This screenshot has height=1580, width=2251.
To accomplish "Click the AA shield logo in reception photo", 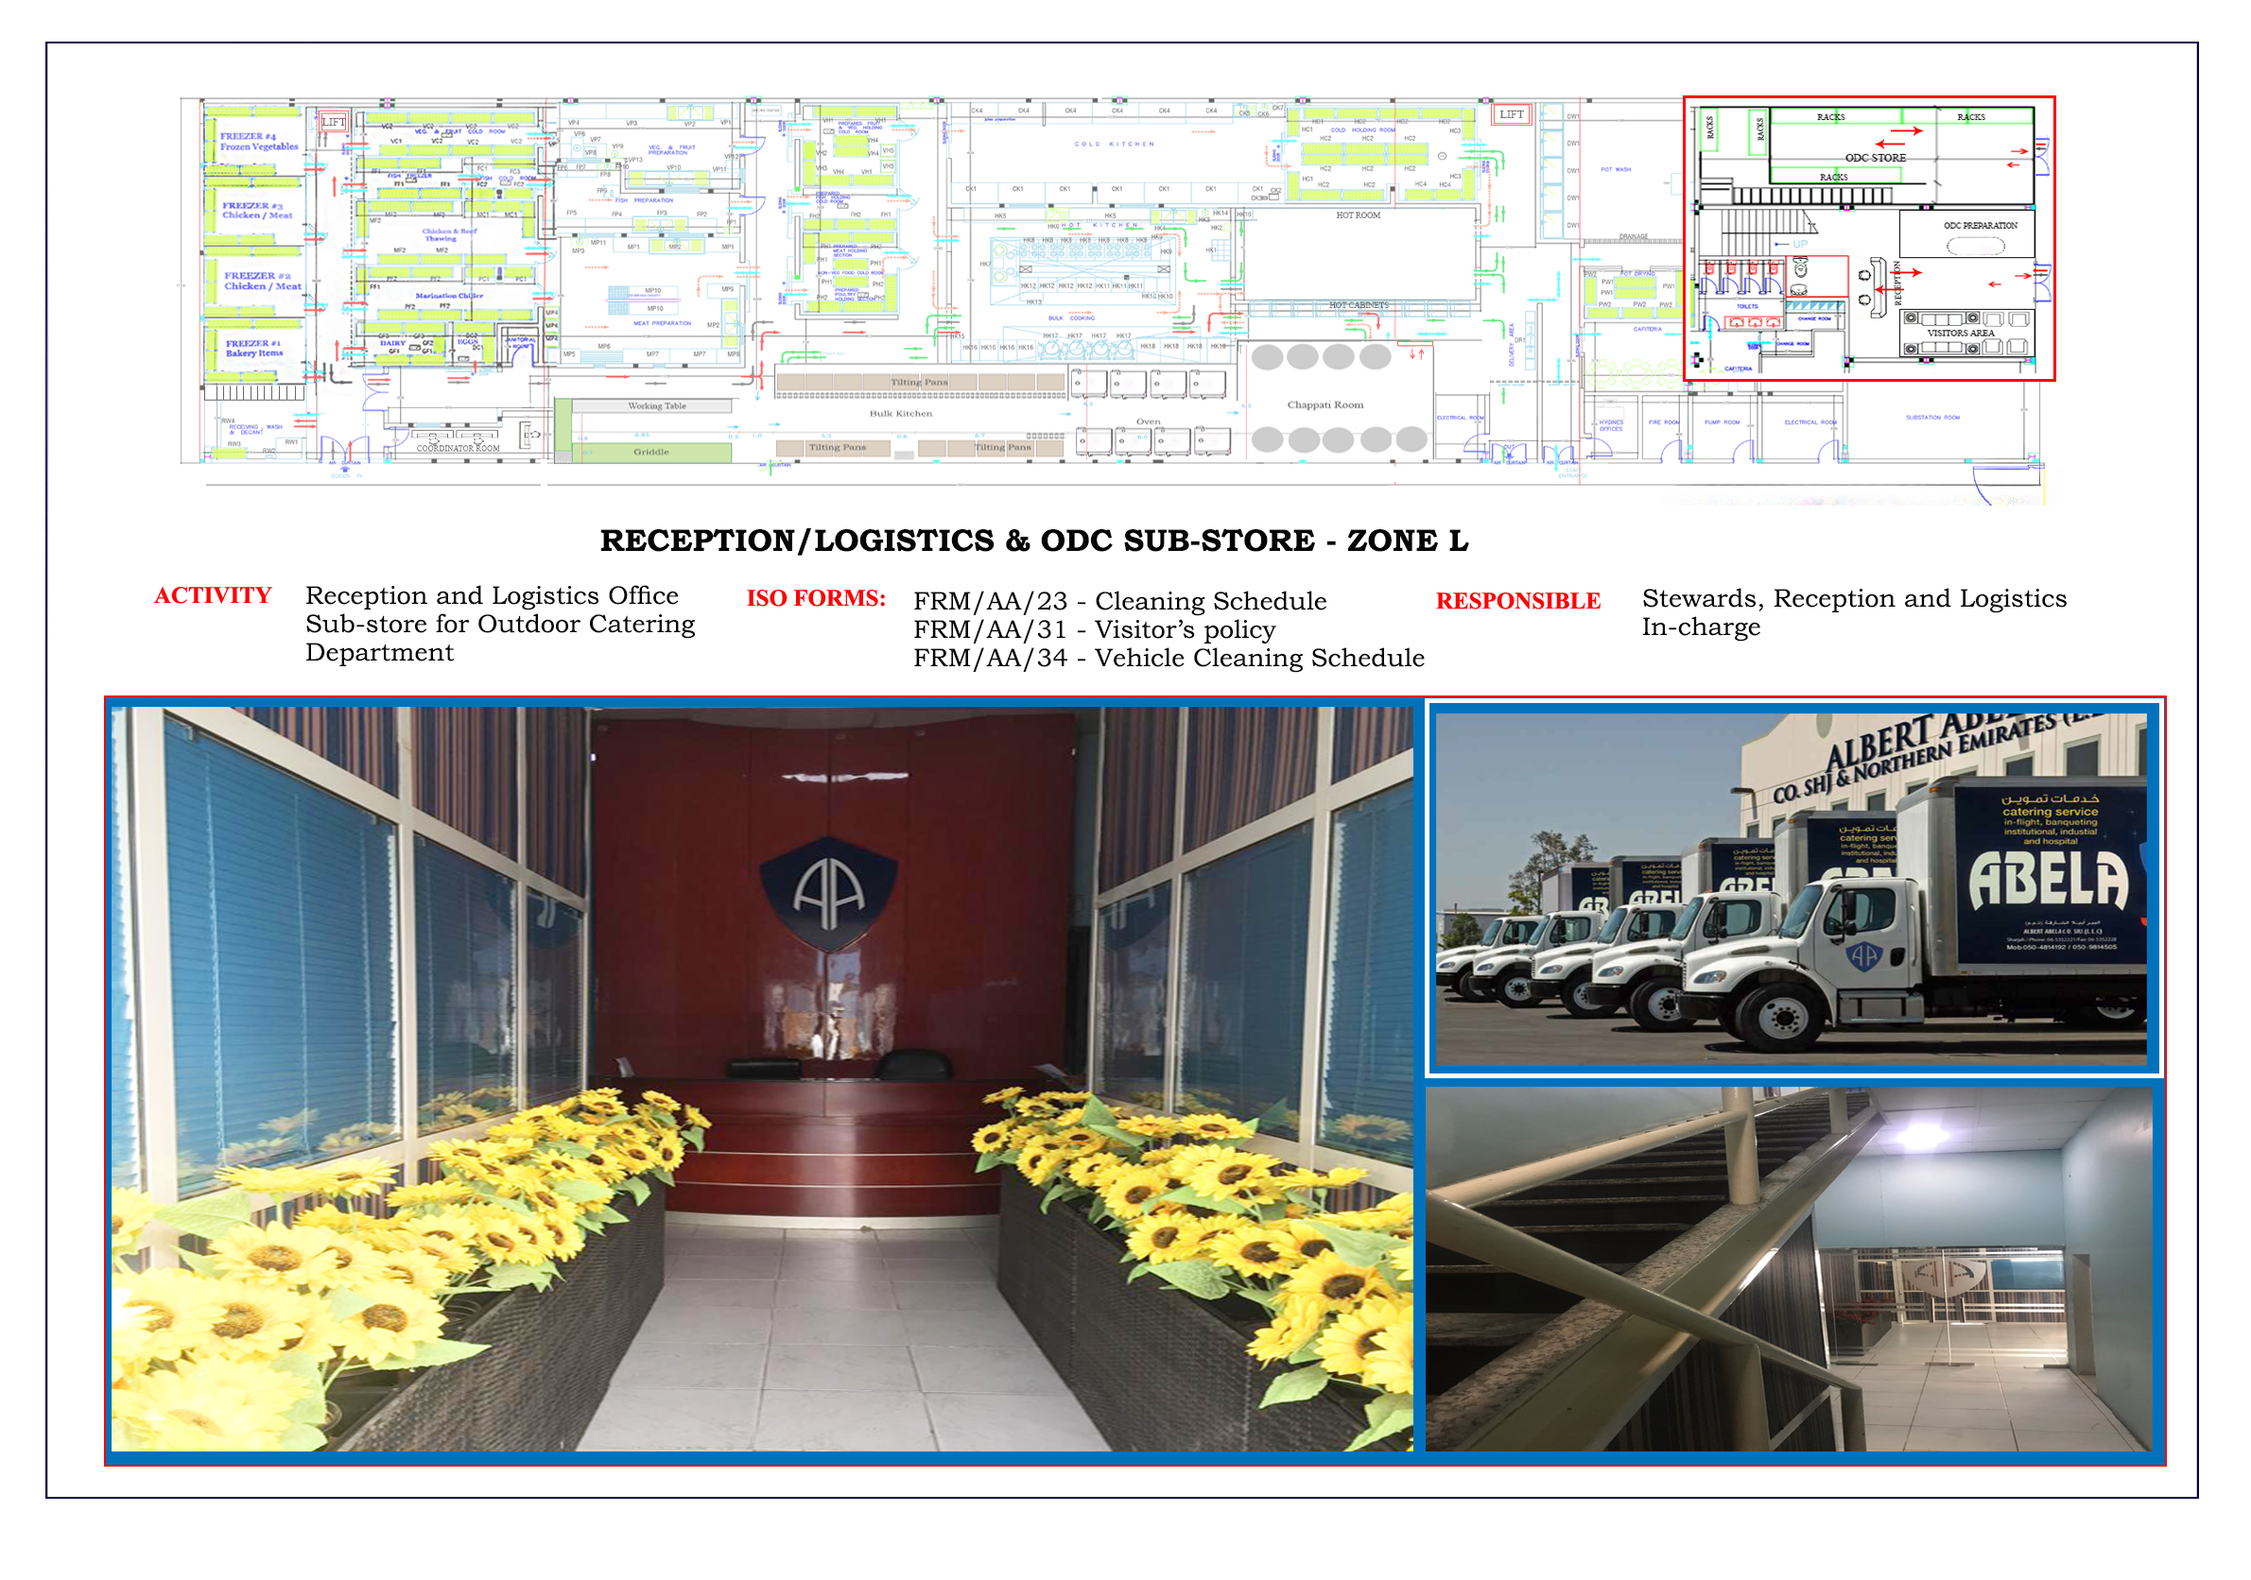I will (828, 894).
